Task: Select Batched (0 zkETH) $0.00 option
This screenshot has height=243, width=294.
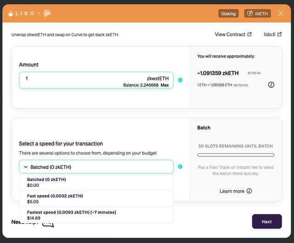Action: point(96,182)
